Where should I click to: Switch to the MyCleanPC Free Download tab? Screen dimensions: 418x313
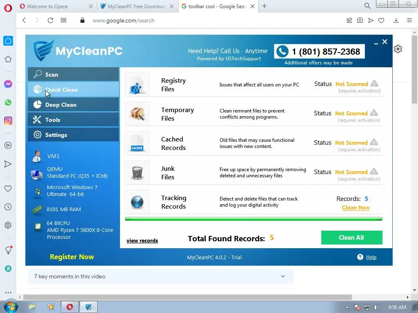point(137,7)
